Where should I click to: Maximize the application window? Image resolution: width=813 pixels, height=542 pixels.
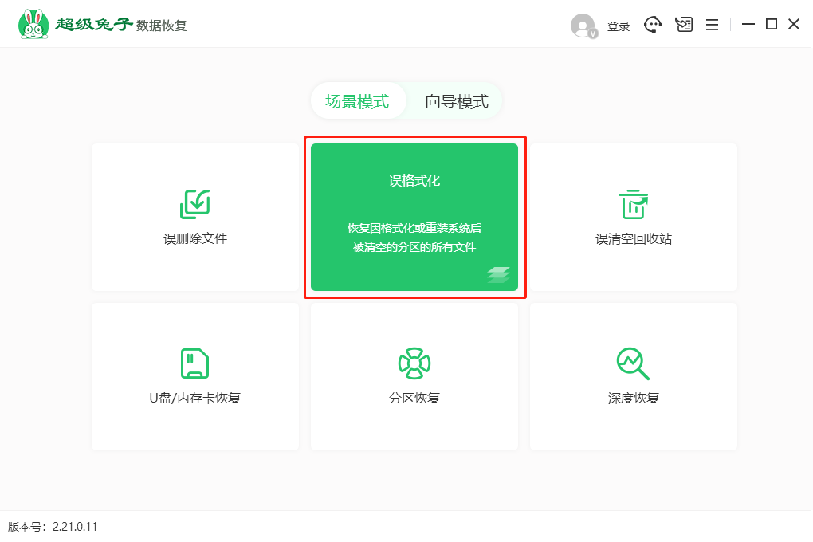click(771, 25)
